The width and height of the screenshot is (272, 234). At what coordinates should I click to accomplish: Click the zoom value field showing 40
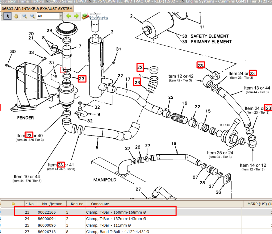pos(48,16)
